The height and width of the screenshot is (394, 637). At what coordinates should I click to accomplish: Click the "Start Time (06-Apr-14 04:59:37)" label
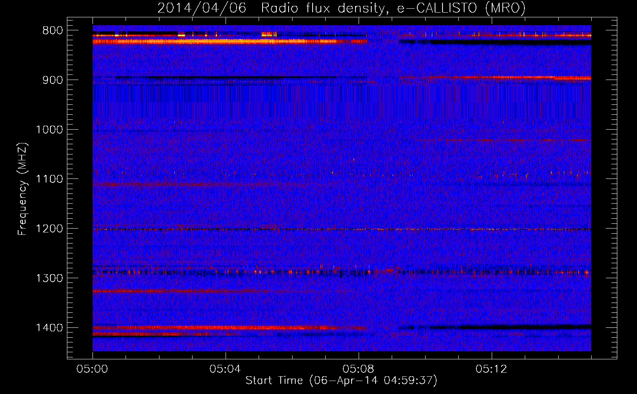[341, 381]
